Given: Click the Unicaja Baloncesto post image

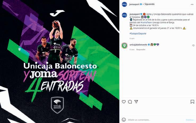Looking at the screenshot, I should coord(60,62).
